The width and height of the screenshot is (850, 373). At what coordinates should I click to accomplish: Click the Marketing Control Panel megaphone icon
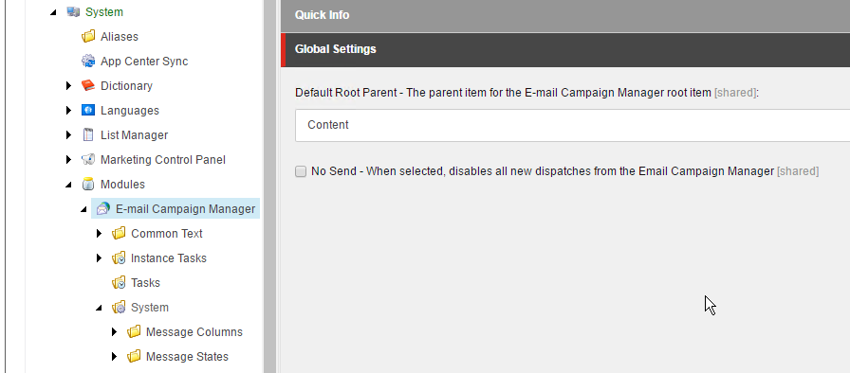tap(88, 159)
